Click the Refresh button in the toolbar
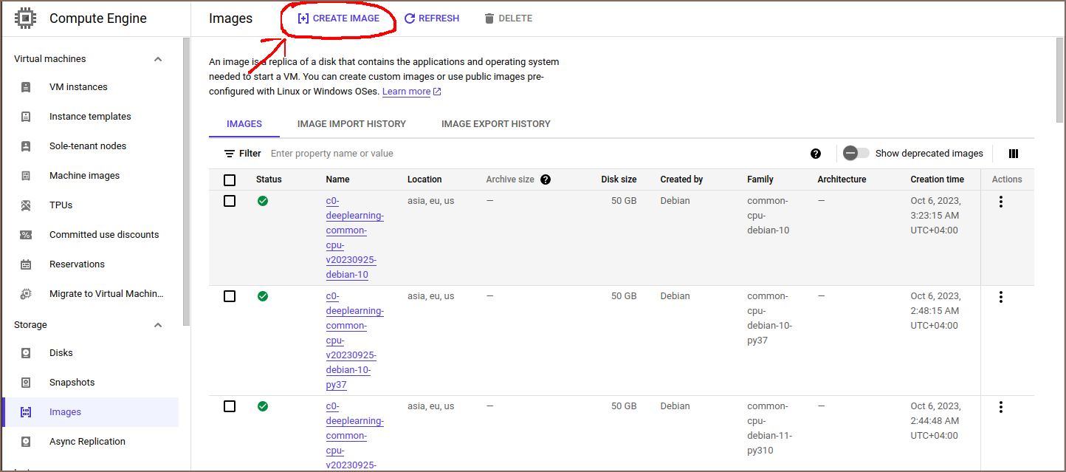The width and height of the screenshot is (1066, 472). (432, 18)
